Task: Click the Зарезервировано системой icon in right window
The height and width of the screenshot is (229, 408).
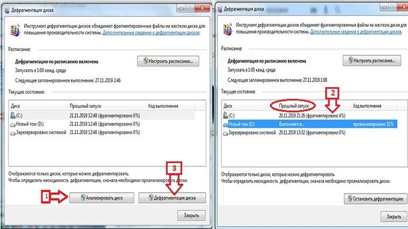Action: (225, 133)
